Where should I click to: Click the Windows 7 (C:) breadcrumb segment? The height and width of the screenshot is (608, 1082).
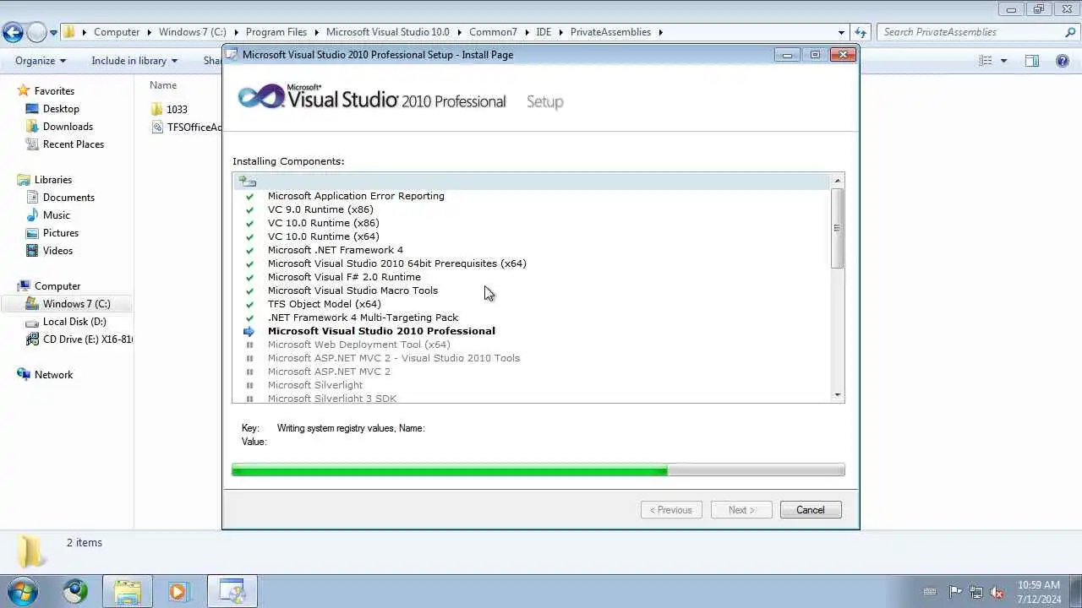(193, 32)
